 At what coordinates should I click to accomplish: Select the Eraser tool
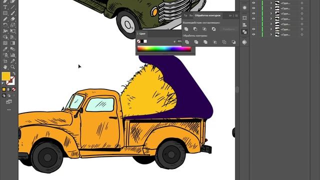[x=12, y=19]
